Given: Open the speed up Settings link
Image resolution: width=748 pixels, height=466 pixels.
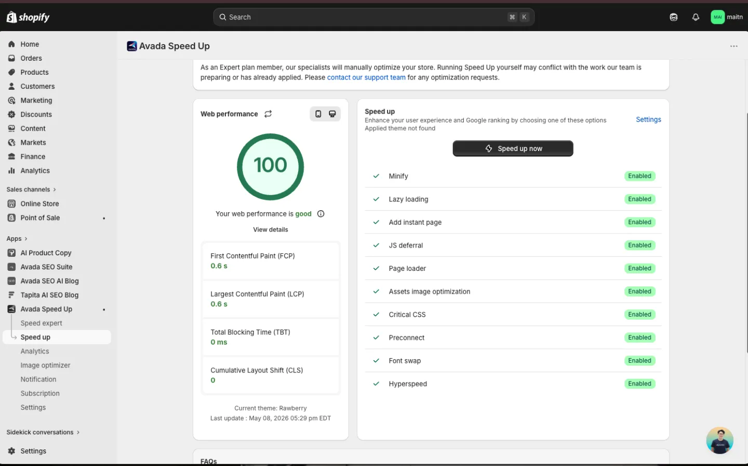Looking at the screenshot, I should [648, 119].
